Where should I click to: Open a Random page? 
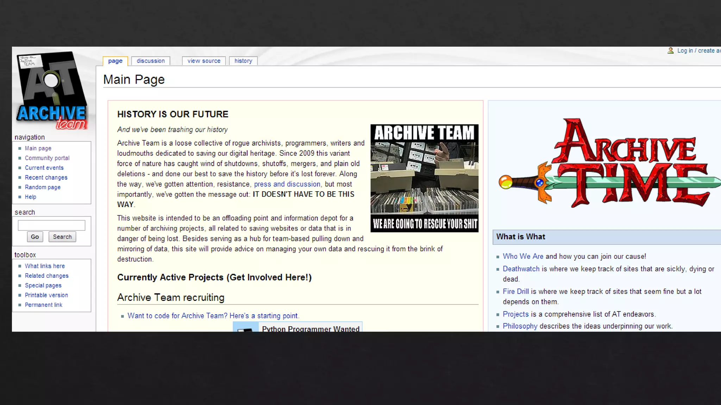(x=43, y=187)
